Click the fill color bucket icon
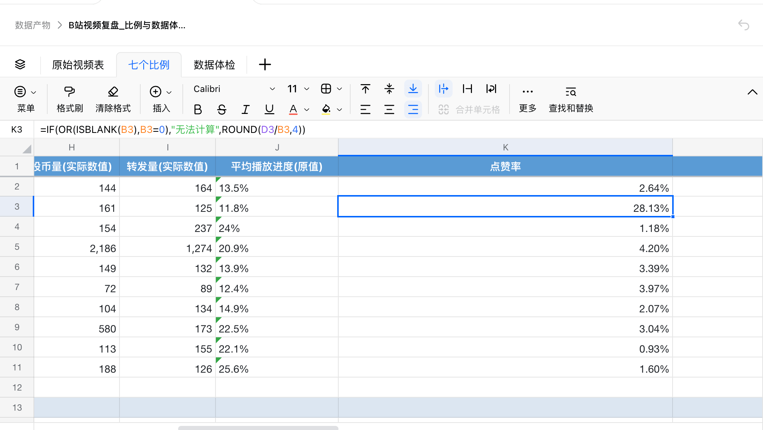This screenshot has width=763, height=430. click(x=326, y=109)
